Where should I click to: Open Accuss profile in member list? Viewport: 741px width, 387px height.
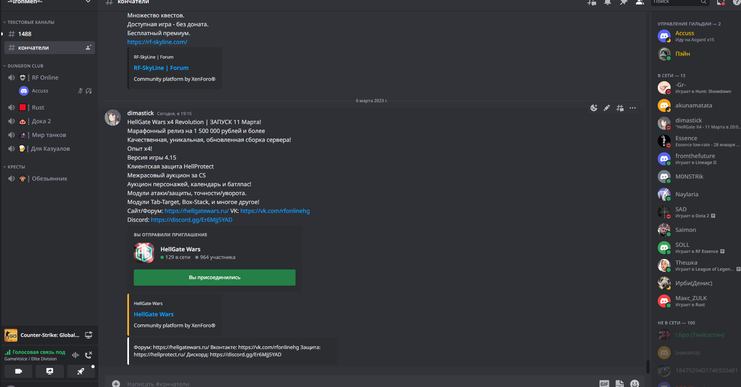(698, 36)
